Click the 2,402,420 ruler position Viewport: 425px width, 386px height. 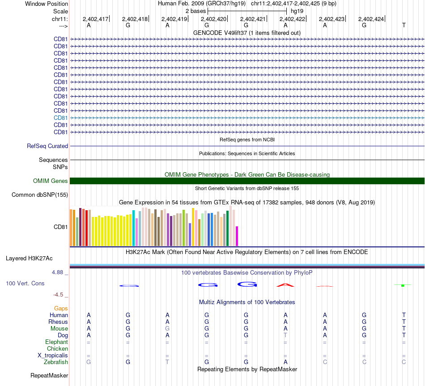213,19
